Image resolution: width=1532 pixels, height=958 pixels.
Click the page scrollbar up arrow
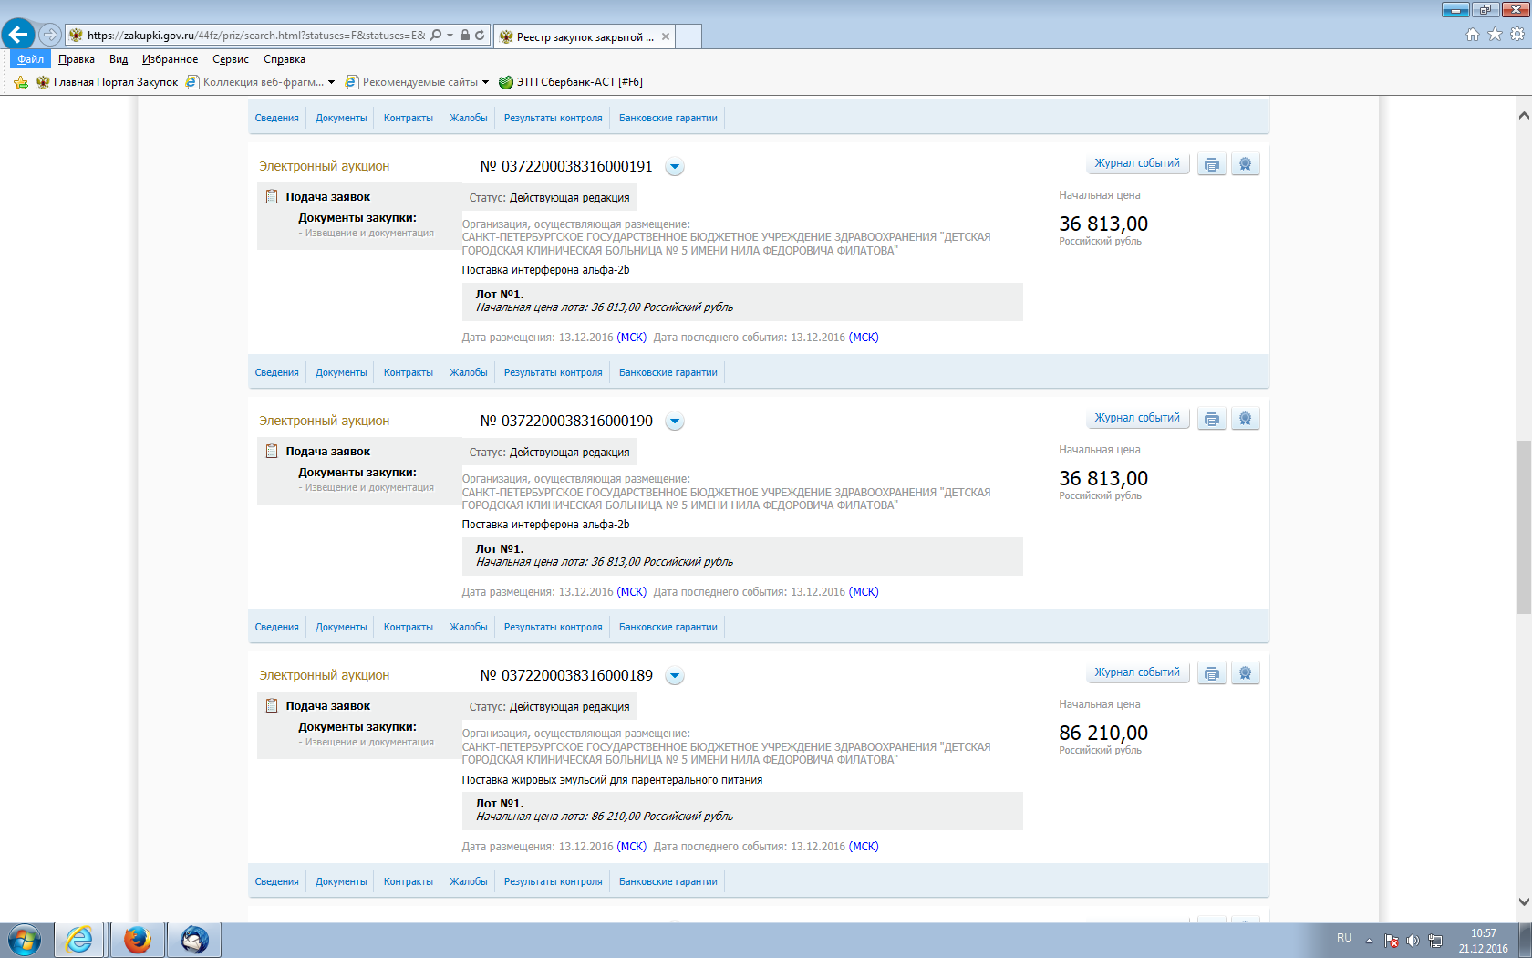click(x=1524, y=116)
